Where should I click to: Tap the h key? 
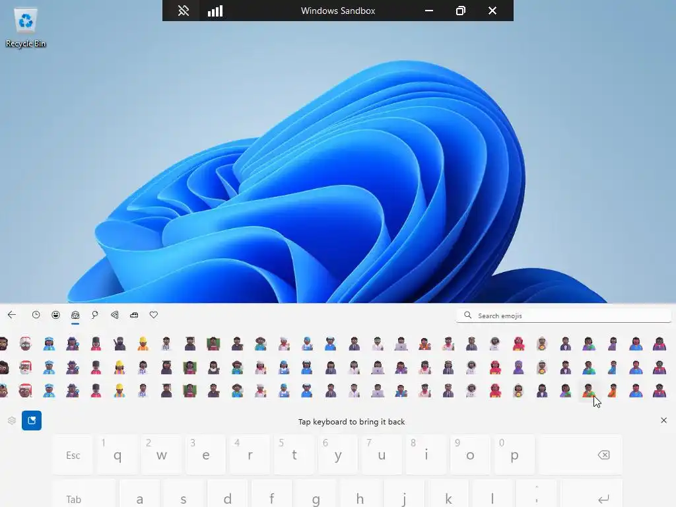coord(360,494)
